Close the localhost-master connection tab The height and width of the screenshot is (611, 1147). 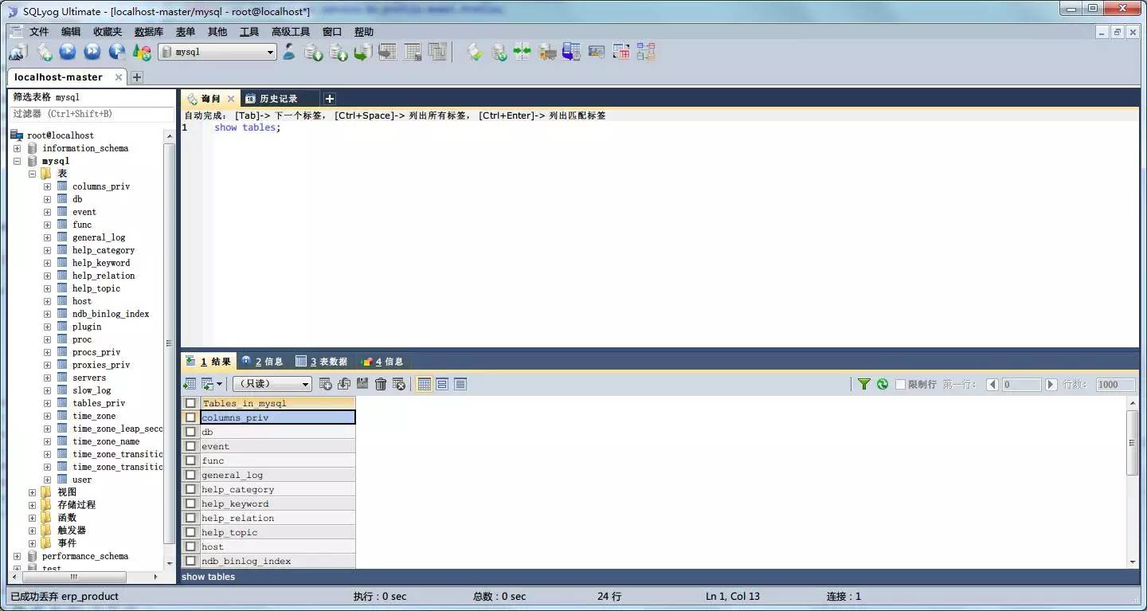point(119,77)
